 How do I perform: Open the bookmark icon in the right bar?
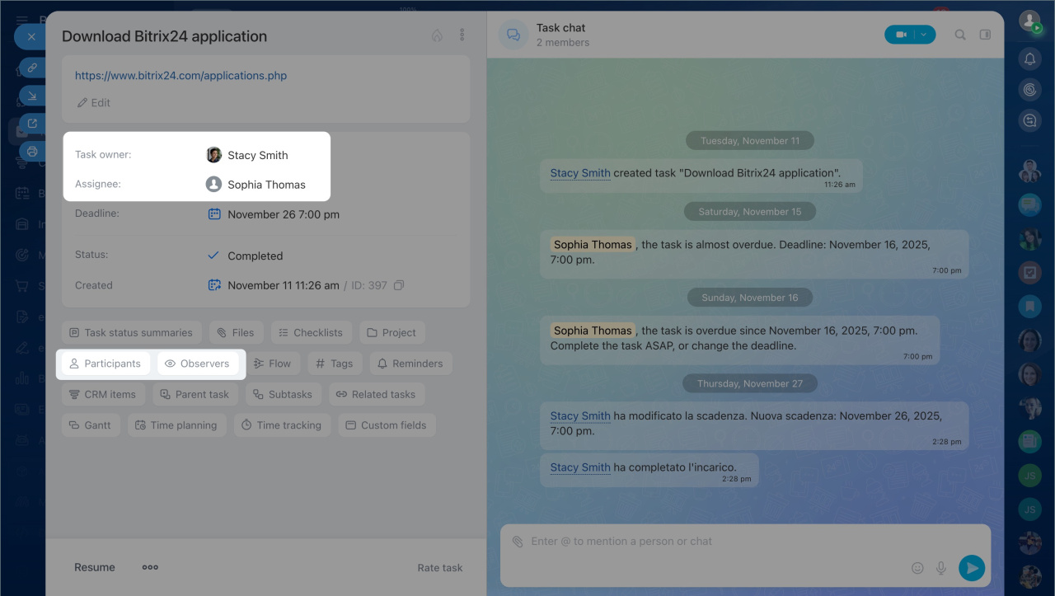pos(1029,307)
